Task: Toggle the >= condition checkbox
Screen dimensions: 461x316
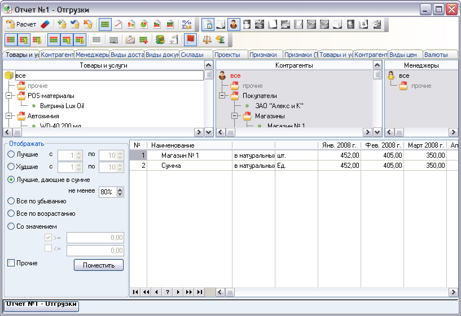Action: (x=48, y=237)
